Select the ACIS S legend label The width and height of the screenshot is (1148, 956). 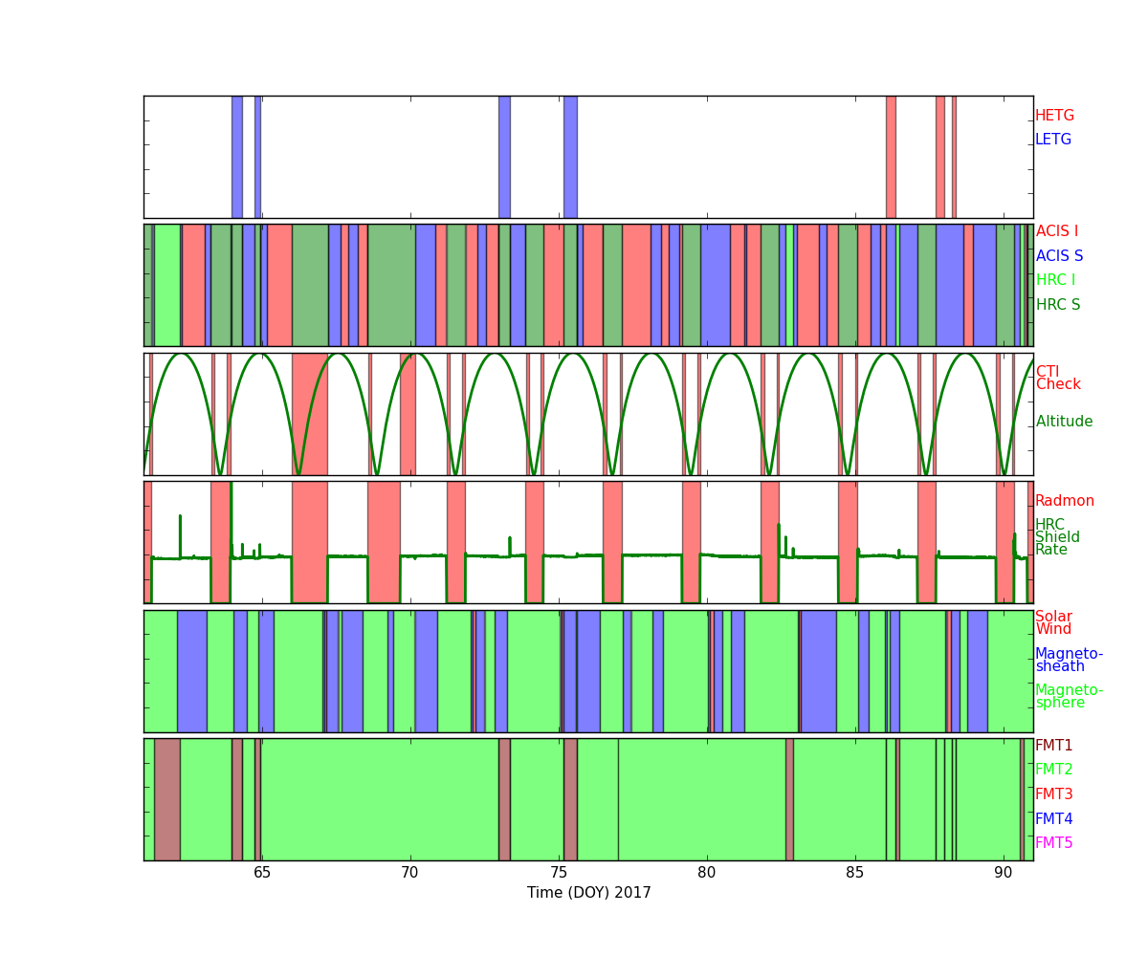coord(1059,256)
